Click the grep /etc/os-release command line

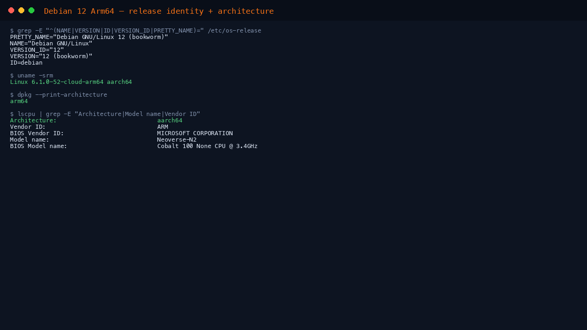coord(136,31)
